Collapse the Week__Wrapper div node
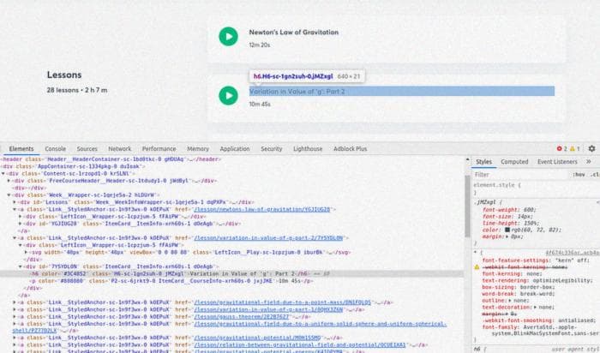 point(9,195)
